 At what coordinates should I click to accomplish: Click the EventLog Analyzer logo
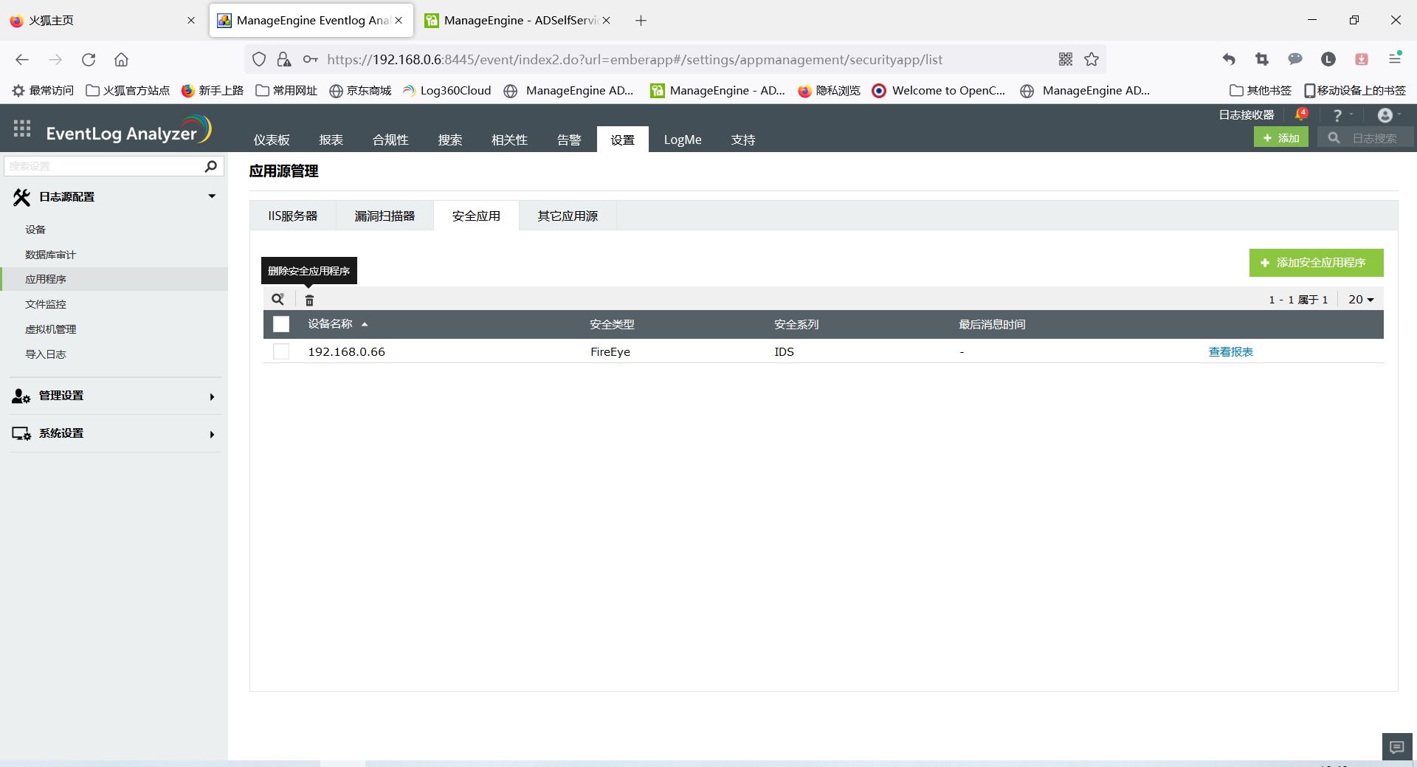[128, 130]
